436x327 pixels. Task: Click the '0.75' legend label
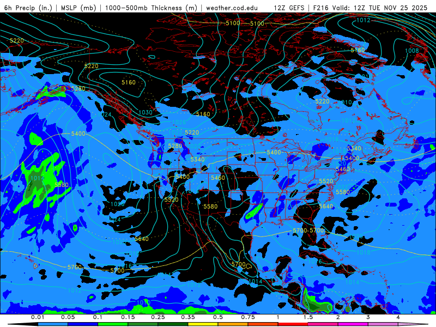click(x=248, y=317)
